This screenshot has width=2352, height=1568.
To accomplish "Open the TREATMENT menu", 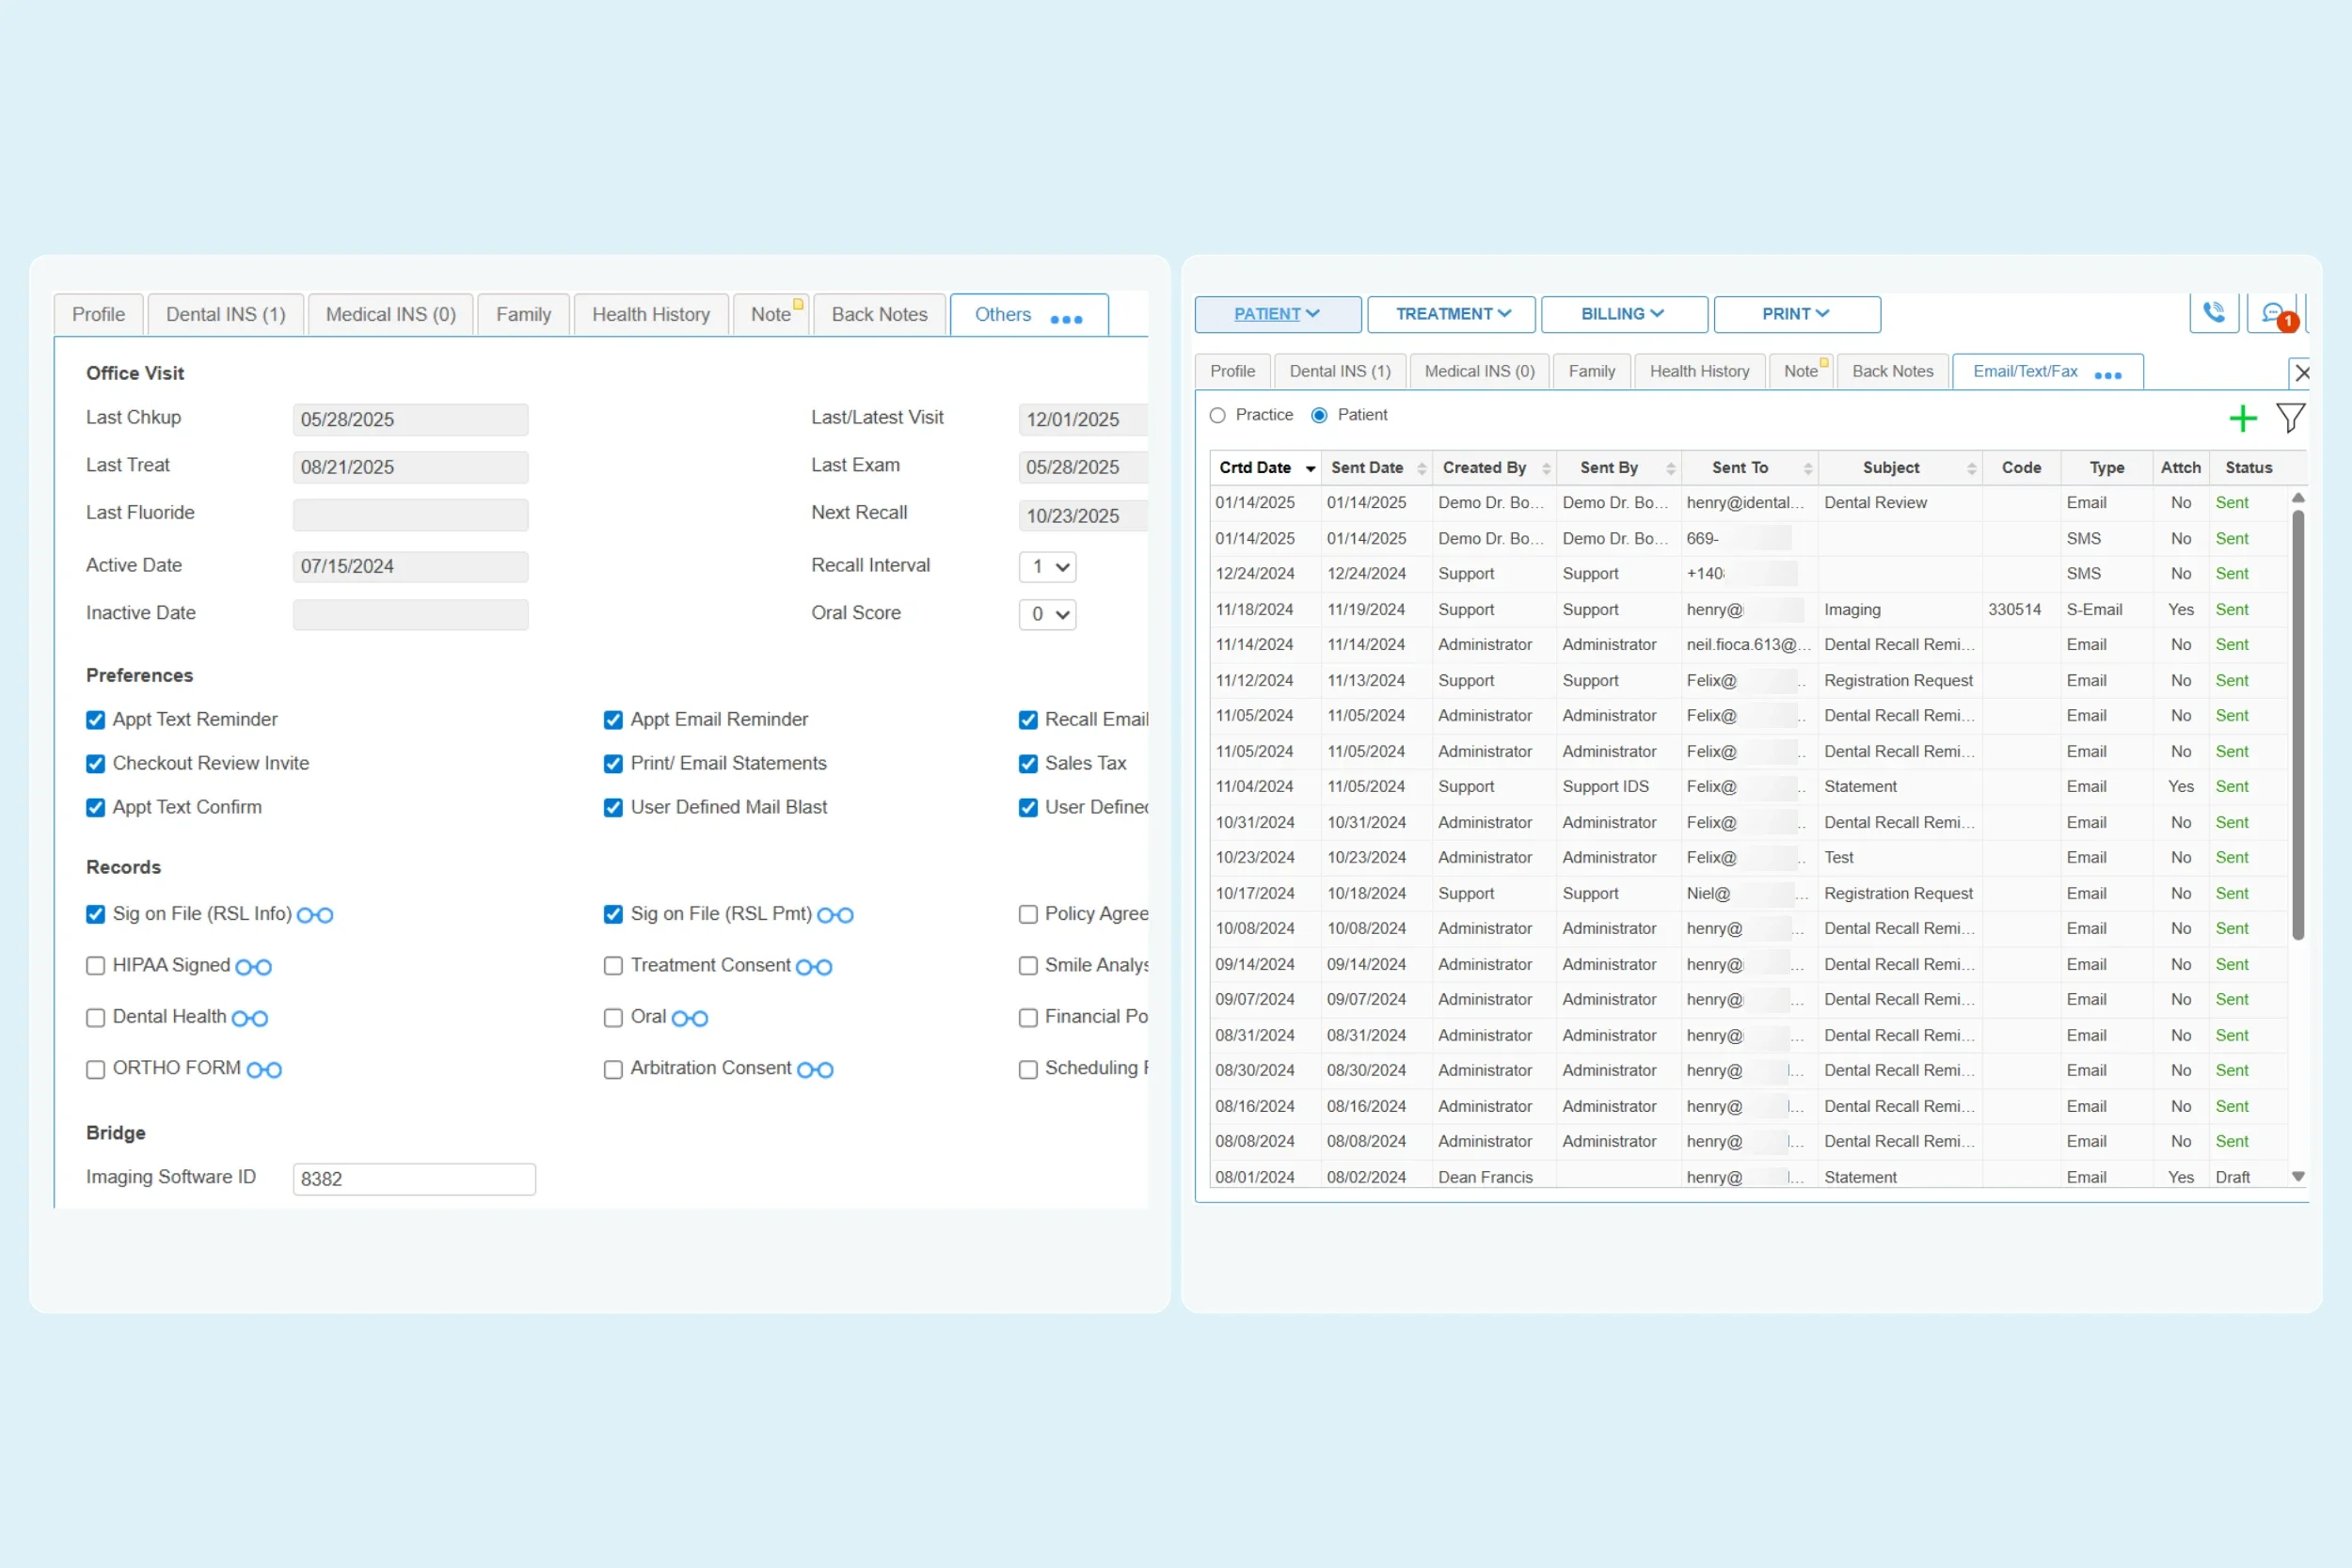I will click(x=1451, y=313).
